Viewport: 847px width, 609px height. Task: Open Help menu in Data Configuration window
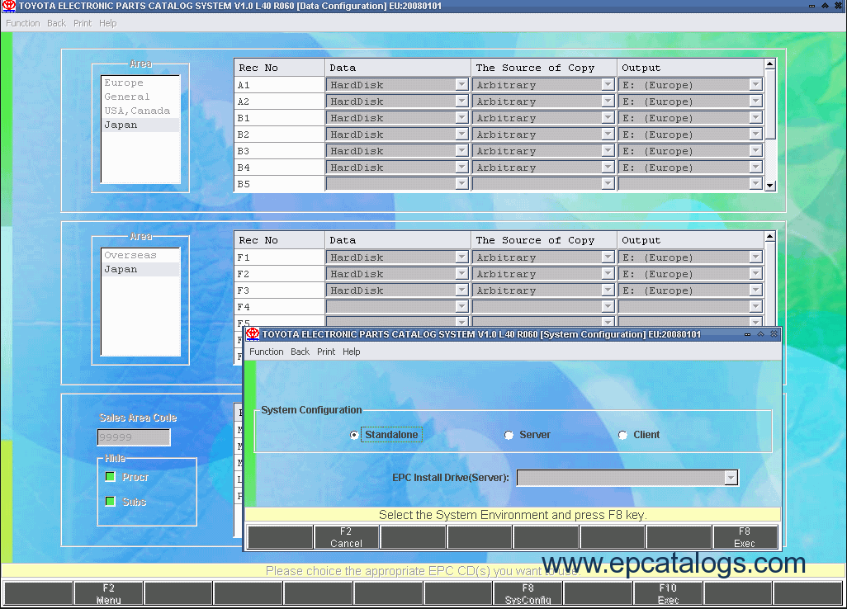(107, 23)
